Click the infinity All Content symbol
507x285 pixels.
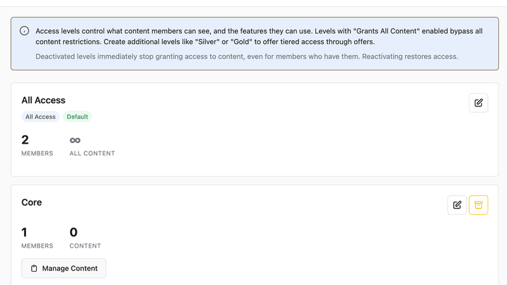pyautogui.click(x=75, y=140)
